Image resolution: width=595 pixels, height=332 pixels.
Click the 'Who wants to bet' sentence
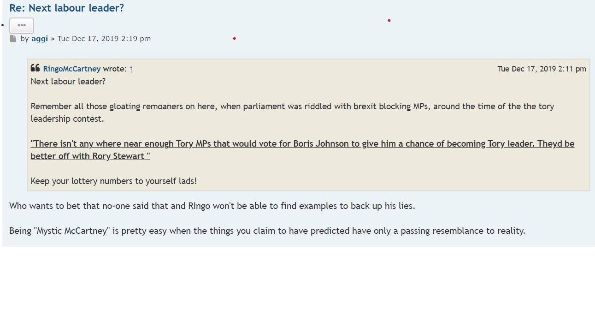tap(212, 206)
